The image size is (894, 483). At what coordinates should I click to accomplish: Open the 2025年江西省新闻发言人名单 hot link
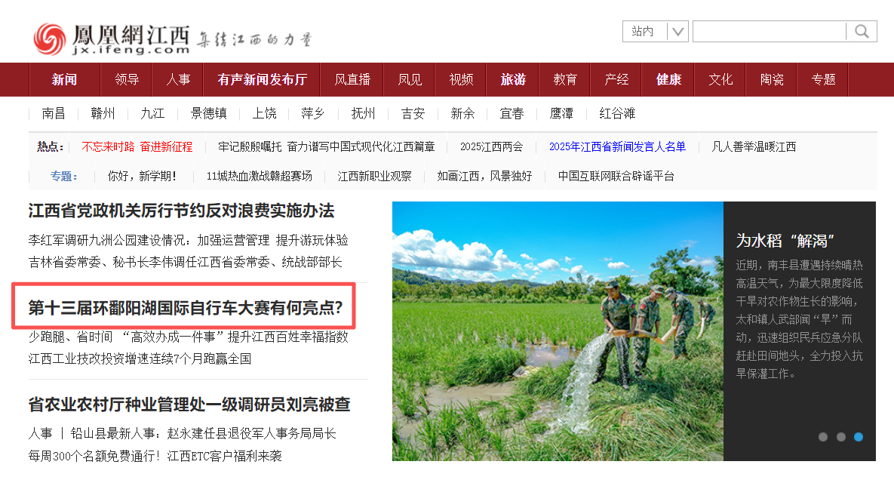(617, 146)
